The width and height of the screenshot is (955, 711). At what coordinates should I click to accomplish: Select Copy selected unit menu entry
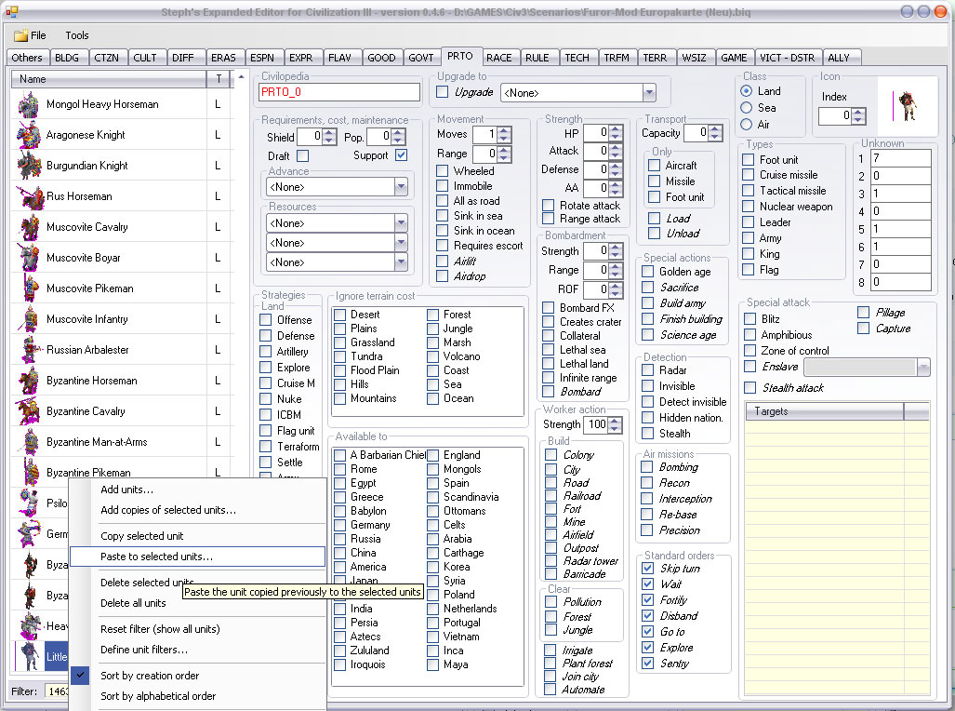[x=197, y=536]
